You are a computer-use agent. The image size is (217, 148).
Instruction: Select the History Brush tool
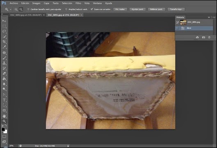(x=4, y=68)
